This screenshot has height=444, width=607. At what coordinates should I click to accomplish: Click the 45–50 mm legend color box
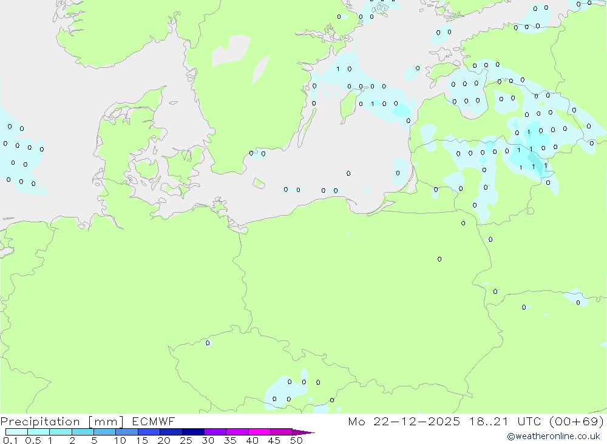pyautogui.click(x=282, y=432)
